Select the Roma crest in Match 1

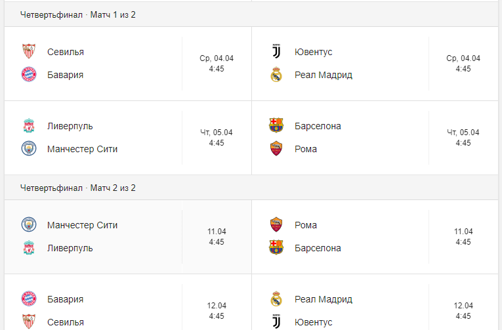[x=276, y=149]
